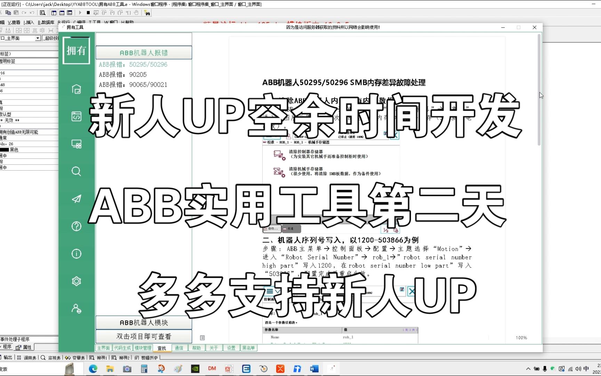Click the 双击项目即可查看 button
This screenshot has height=376, width=601.
pyautogui.click(x=144, y=336)
